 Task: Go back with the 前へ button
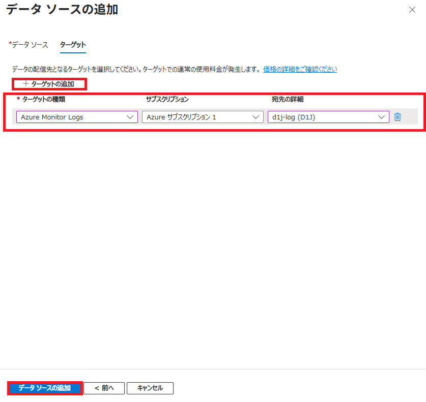tap(104, 388)
